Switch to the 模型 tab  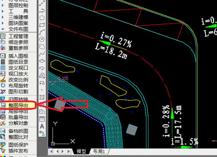[x=81, y=151]
